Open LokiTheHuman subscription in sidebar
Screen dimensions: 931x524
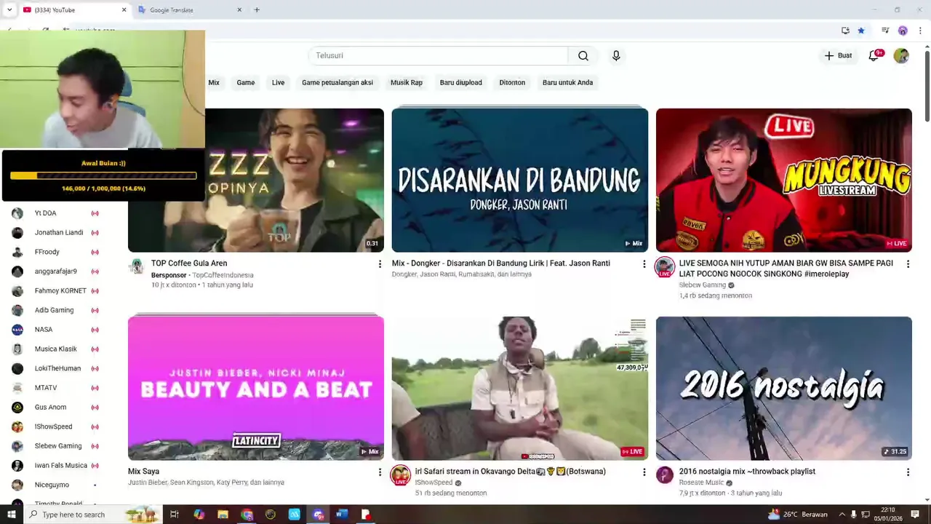pos(57,369)
